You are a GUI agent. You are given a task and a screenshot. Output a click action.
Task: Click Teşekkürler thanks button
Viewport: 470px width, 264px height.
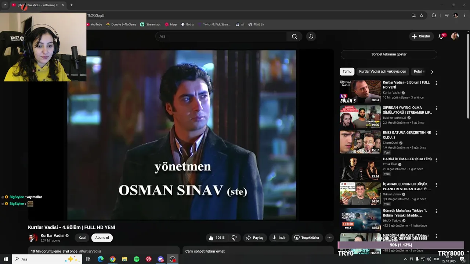point(307,238)
